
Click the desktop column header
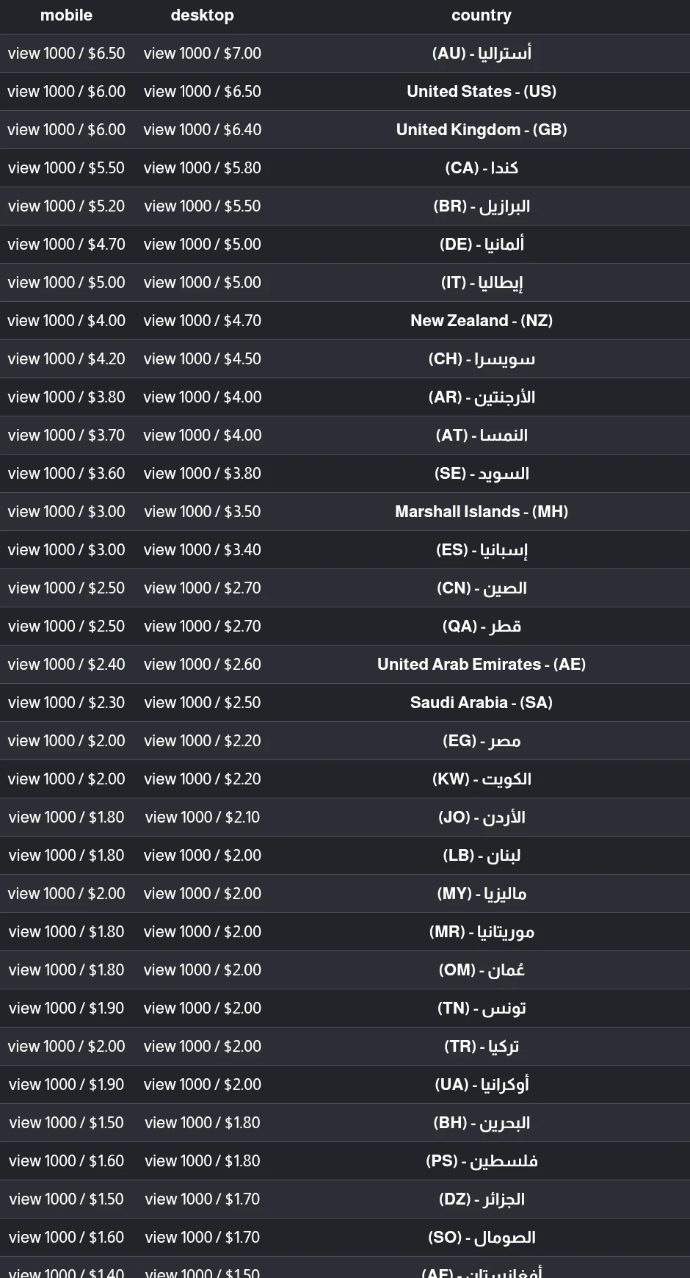click(x=202, y=15)
